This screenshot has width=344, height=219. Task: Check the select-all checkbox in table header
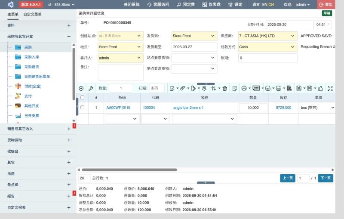(83, 97)
